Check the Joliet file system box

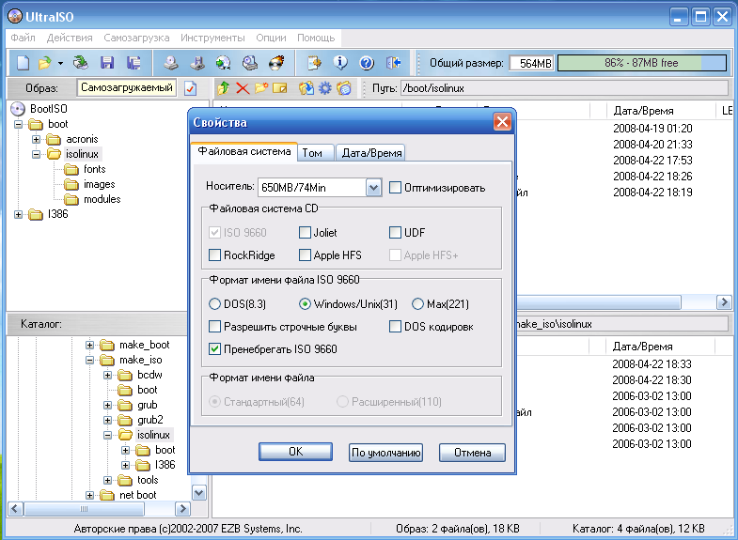[x=305, y=232]
